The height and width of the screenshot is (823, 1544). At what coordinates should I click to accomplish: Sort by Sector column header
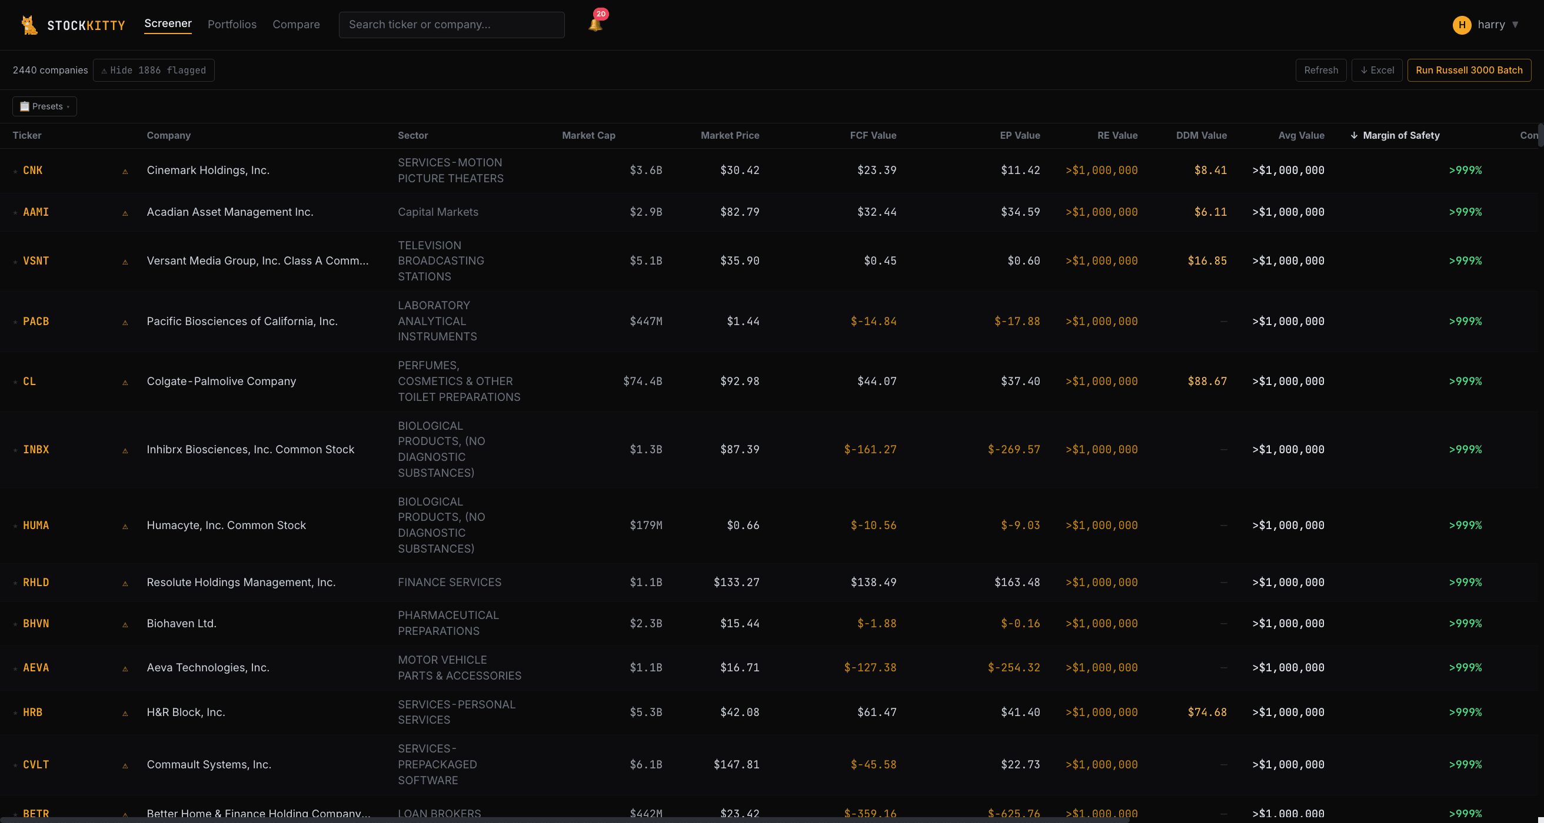click(413, 135)
